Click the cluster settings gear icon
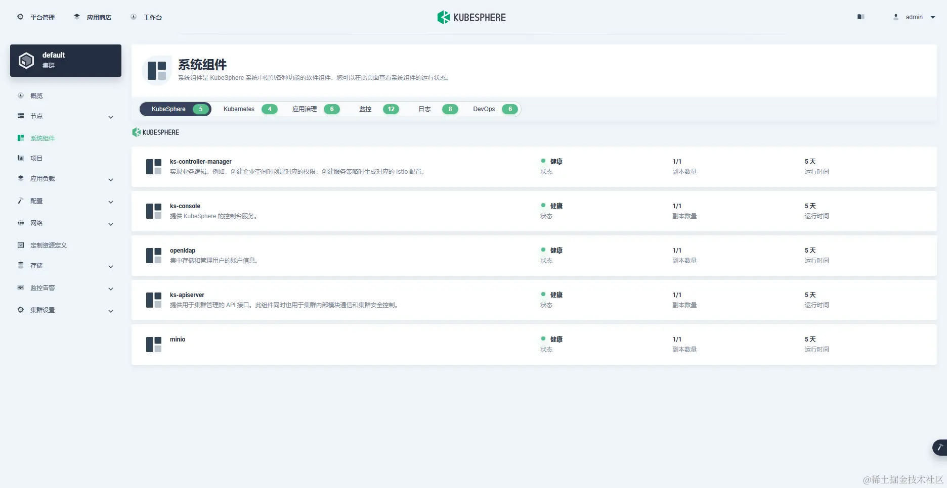 pos(21,310)
